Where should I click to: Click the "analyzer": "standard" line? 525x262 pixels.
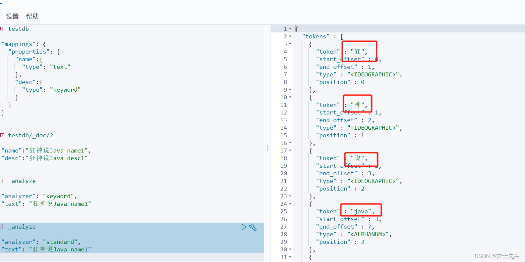tap(41, 242)
